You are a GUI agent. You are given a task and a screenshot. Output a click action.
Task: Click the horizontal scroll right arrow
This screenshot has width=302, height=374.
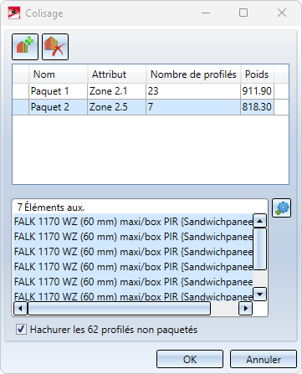coord(246,309)
